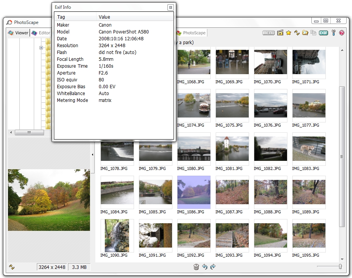Open settings with the wrench icon

click(334, 33)
